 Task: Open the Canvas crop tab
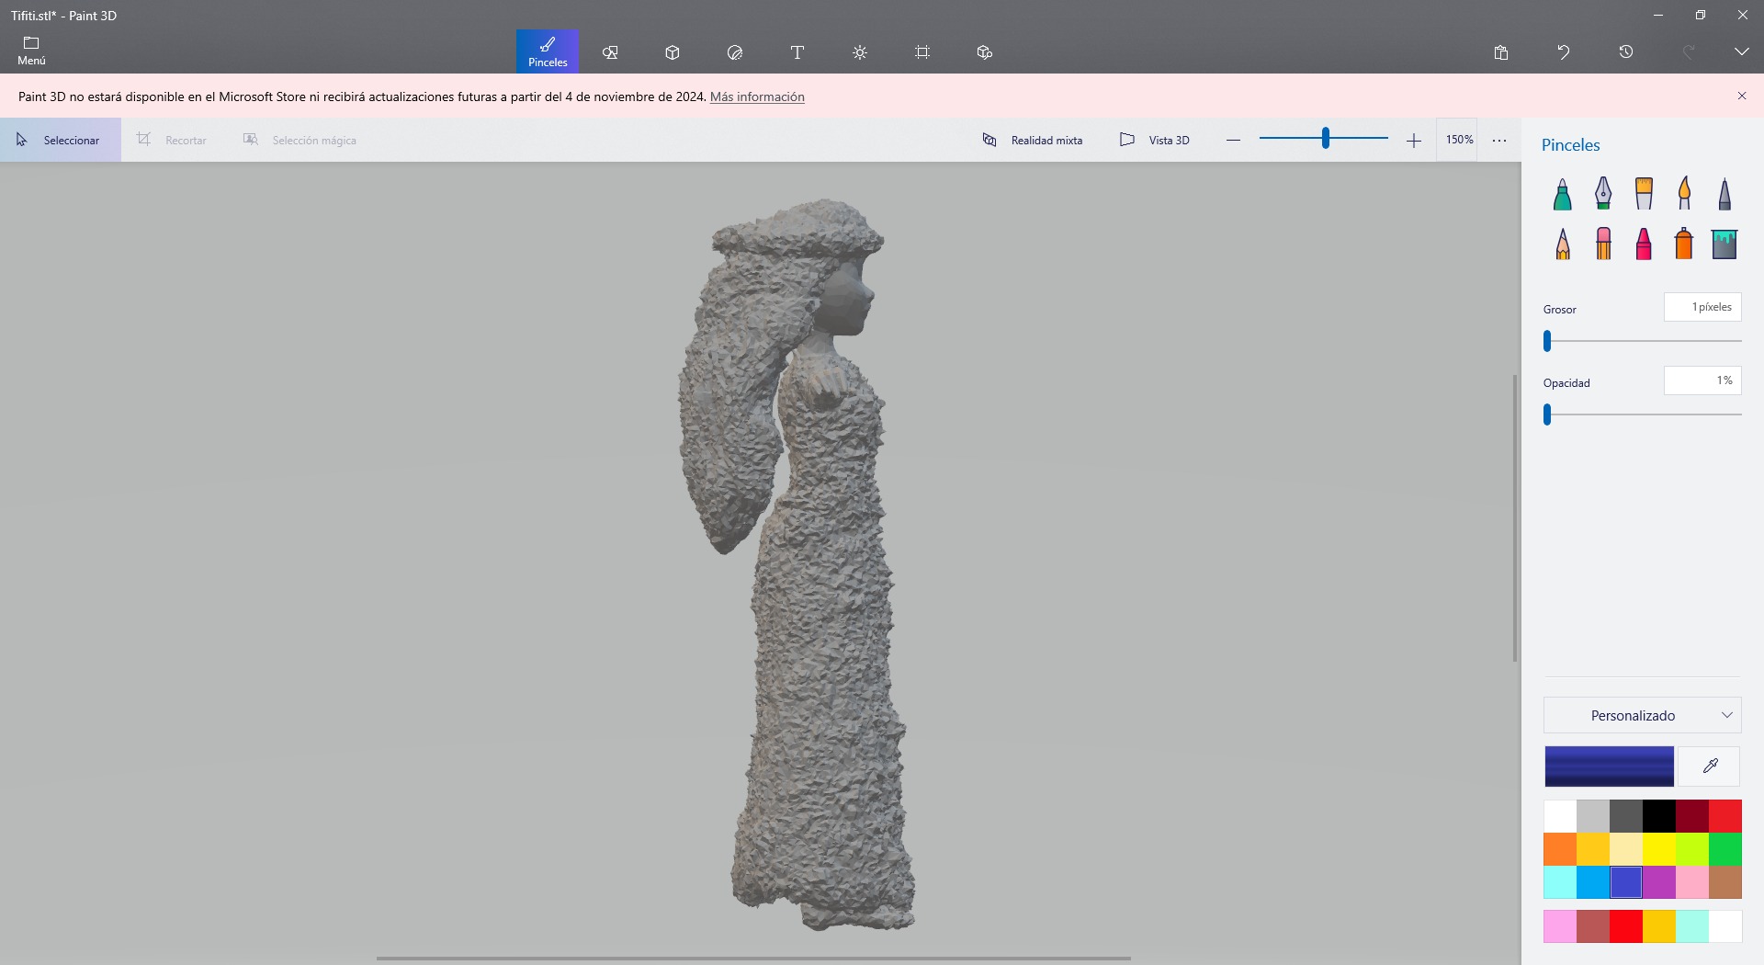(x=922, y=52)
